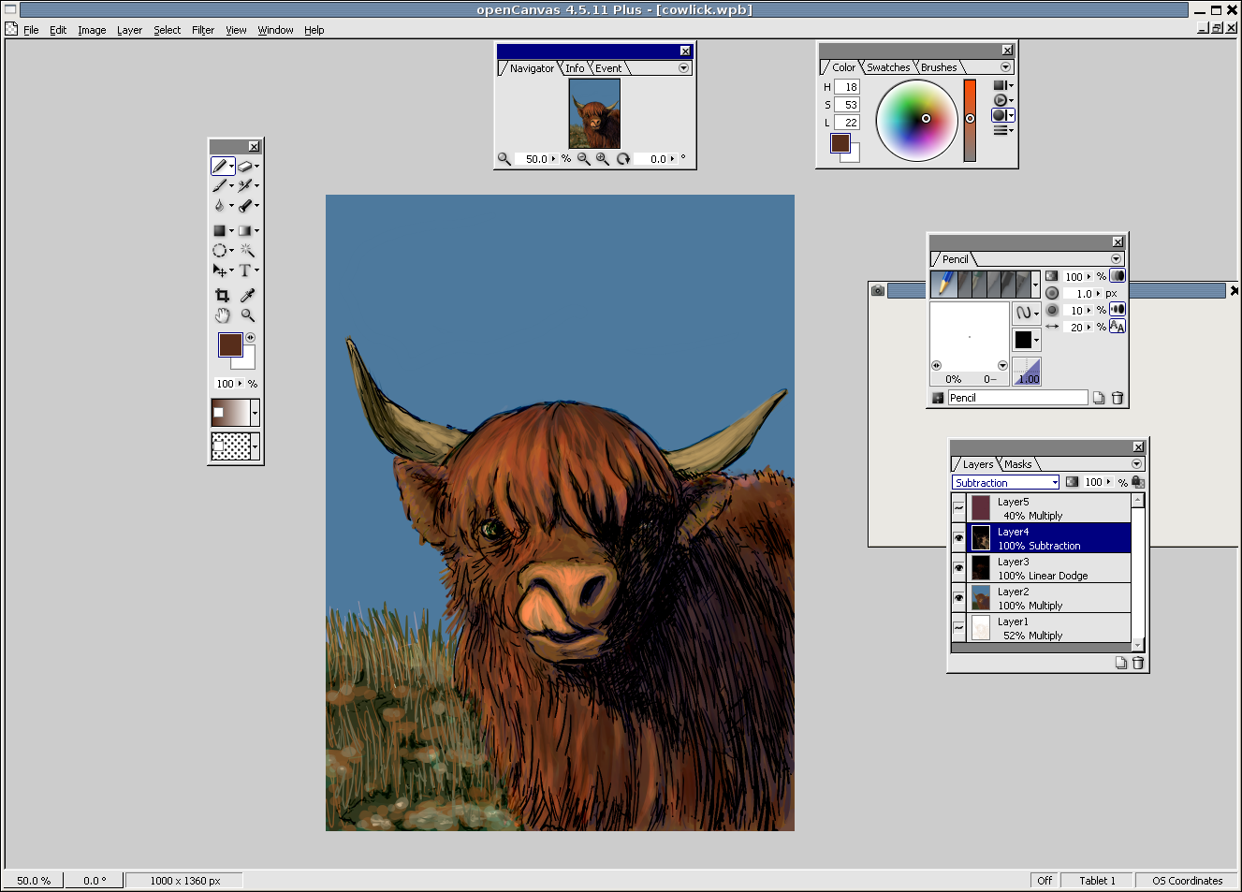Select the Brush tool

pyautogui.click(x=218, y=185)
